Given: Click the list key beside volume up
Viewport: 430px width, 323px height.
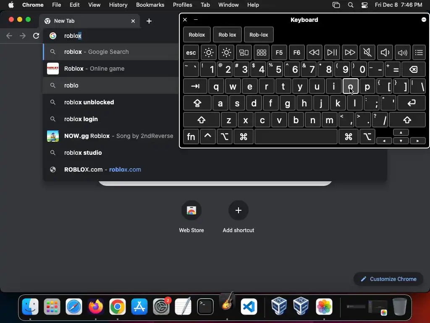Looking at the screenshot, I should [419, 53].
